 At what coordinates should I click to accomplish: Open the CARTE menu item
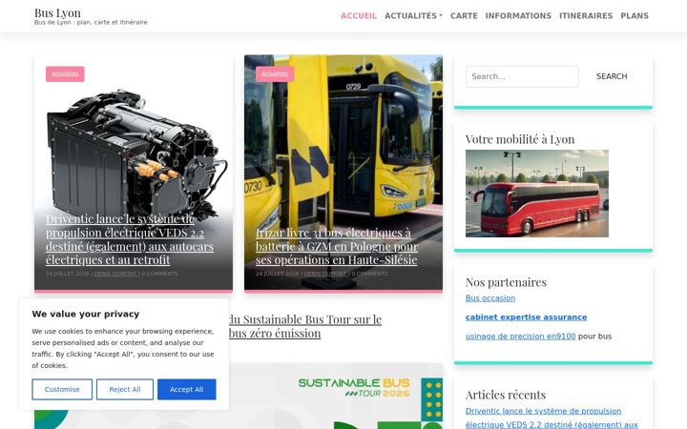point(464,16)
